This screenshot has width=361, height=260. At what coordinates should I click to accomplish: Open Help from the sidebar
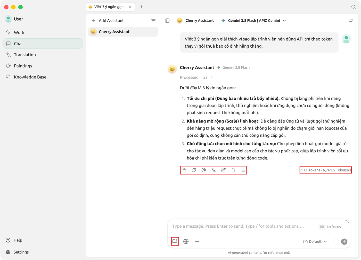pos(14,240)
